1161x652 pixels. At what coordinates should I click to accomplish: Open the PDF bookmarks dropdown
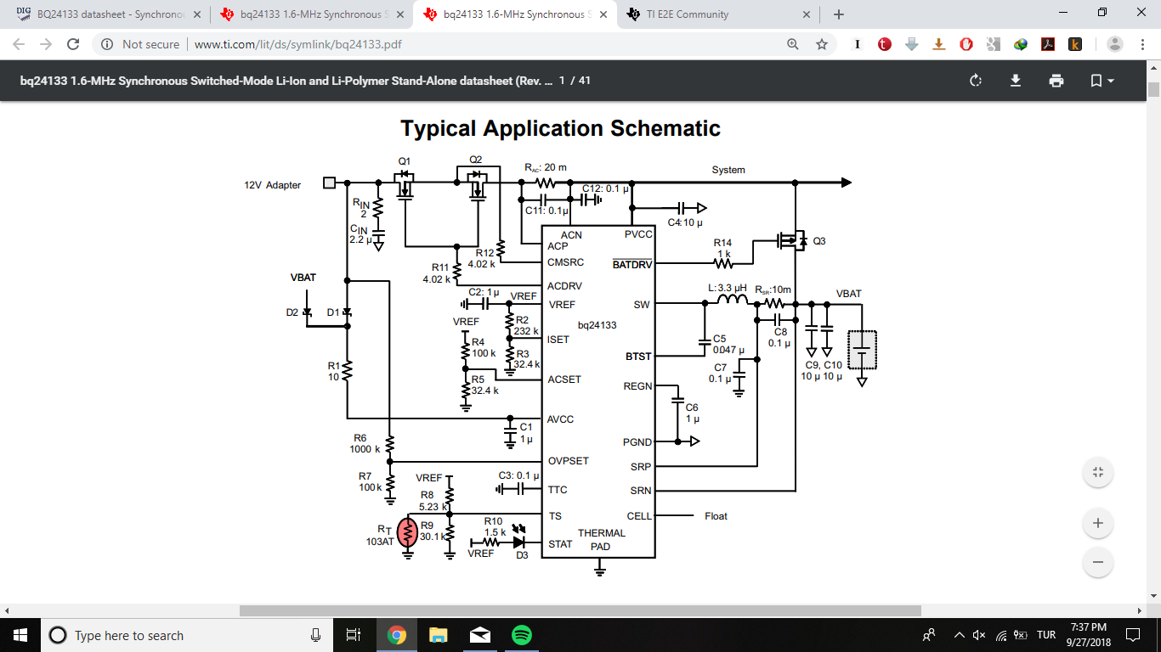pyautogui.click(x=1102, y=81)
